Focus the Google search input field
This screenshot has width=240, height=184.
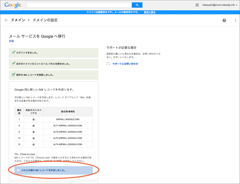click(x=79, y=5)
